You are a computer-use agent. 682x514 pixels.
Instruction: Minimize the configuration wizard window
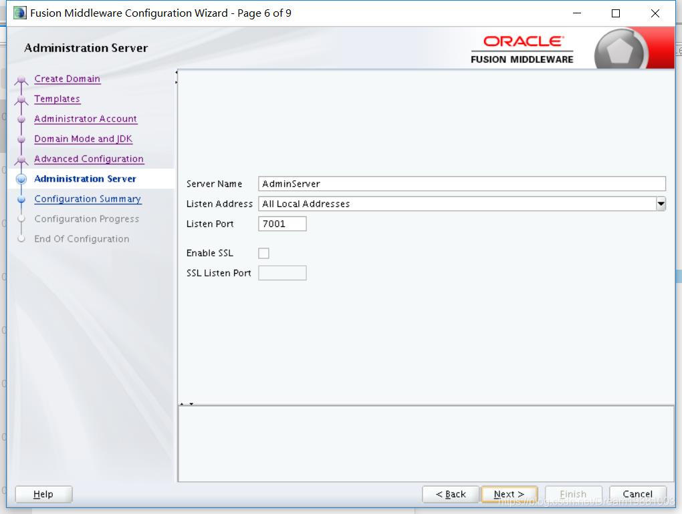pos(577,13)
